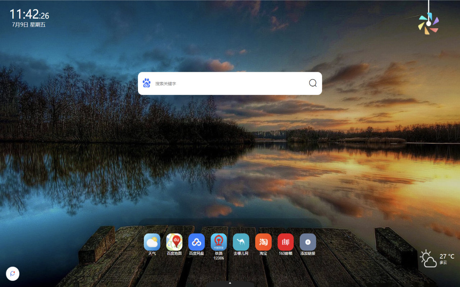This screenshot has width=460, height=287.
Task: Open the 163邮箱 mail icon
Action: pos(285,243)
